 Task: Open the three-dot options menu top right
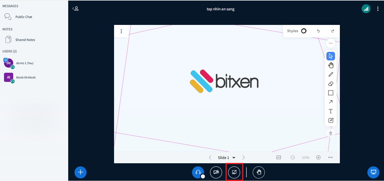tap(378, 9)
